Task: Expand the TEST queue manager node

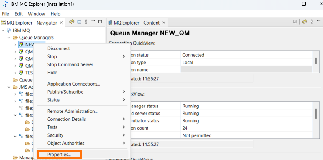Action: [x=15, y=73]
